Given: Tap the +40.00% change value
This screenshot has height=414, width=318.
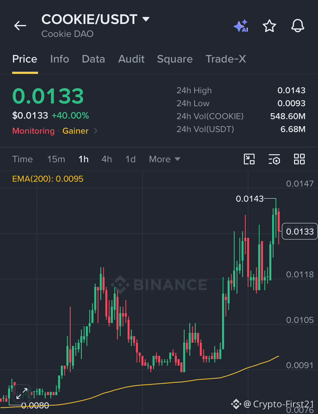Looking at the screenshot, I should pos(70,115).
